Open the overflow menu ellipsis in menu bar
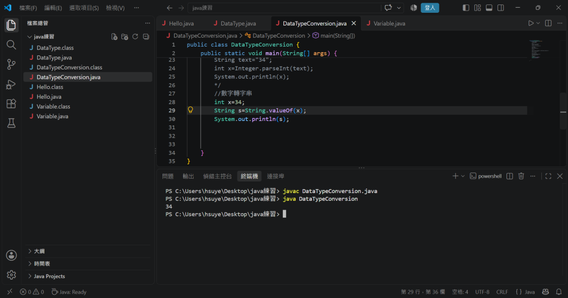The image size is (568, 298). [136, 8]
